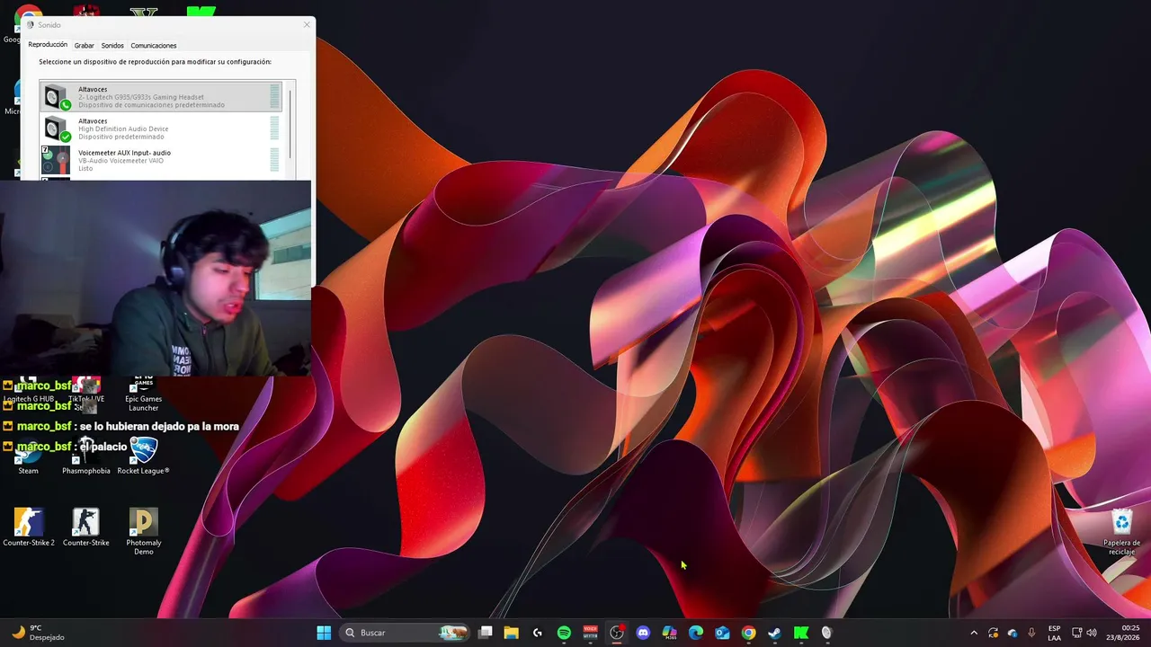Select the High Definition Audio Device speakers

tap(161, 129)
